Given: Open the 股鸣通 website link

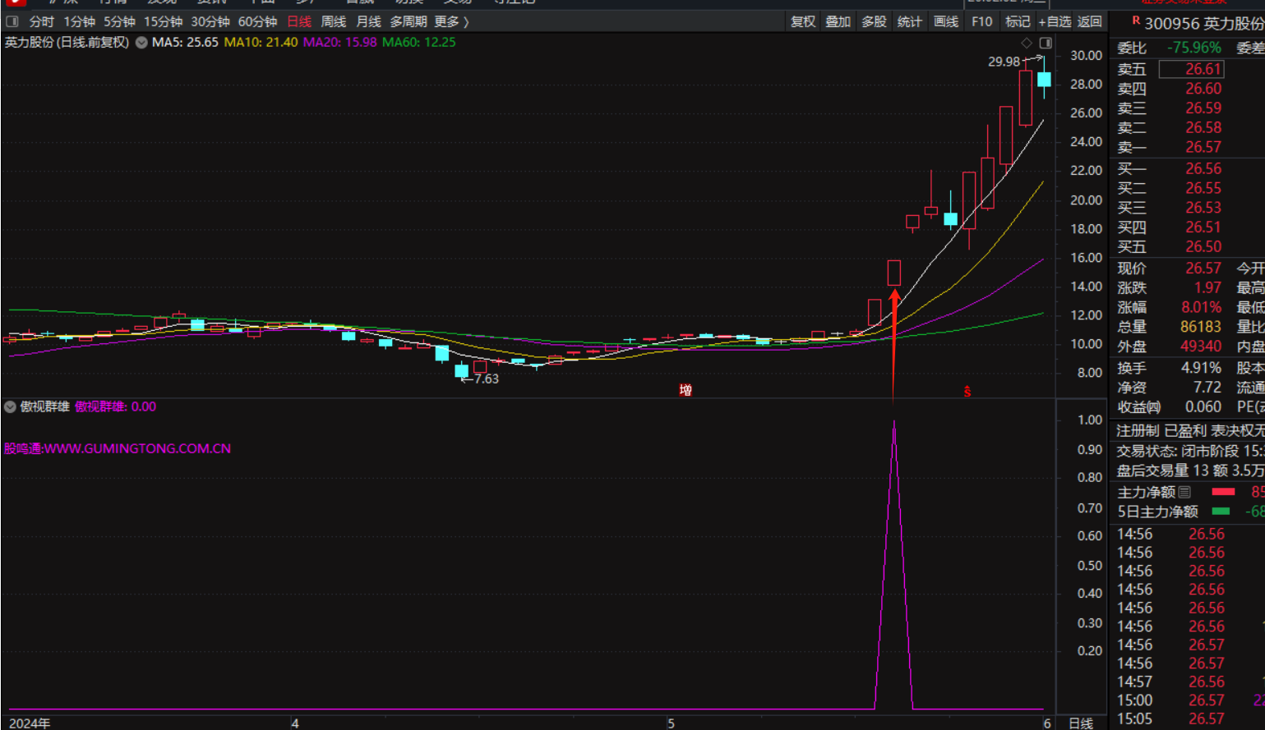Looking at the screenshot, I should 118,448.
